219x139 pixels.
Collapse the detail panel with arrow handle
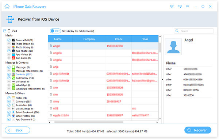pos(162,79)
